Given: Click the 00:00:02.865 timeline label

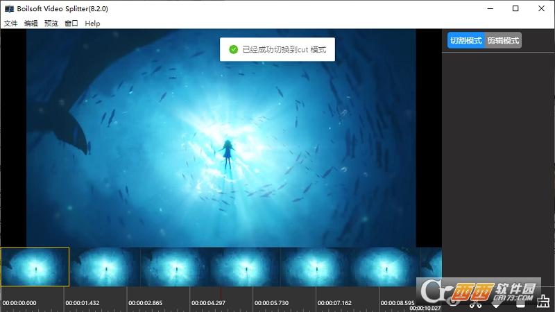Looking at the screenshot, I should (146, 303).
